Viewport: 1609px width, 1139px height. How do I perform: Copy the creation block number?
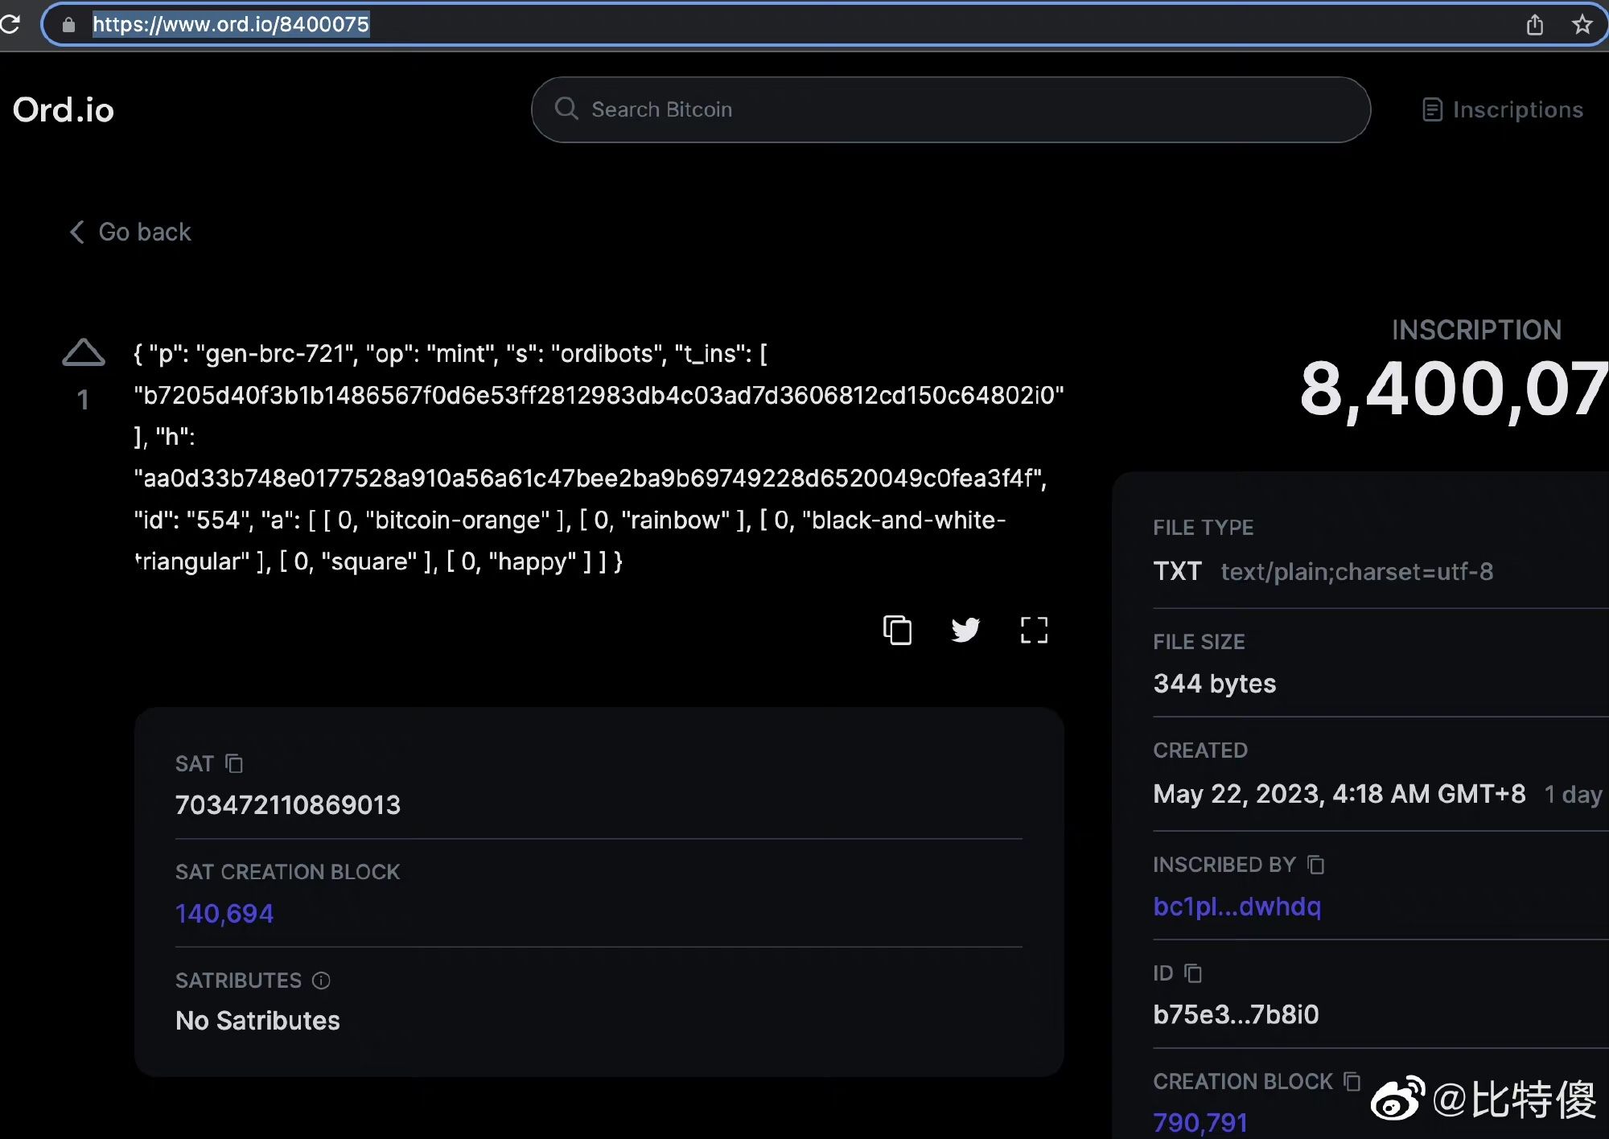coord(1352,1081)
